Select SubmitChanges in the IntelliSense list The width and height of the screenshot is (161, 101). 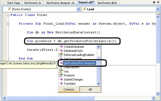[x=73, y=79]
